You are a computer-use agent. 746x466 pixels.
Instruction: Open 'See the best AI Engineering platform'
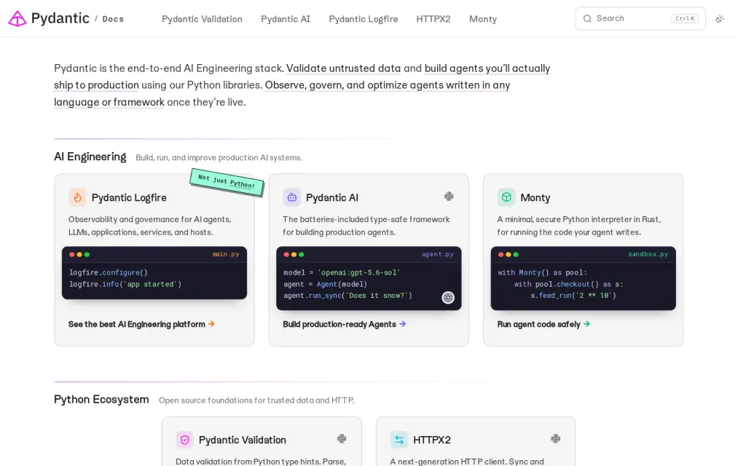(x=141, y=324)
